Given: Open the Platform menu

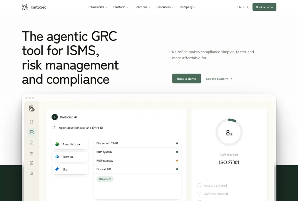Looking at the screenshot, I should [x=121, y=7].
